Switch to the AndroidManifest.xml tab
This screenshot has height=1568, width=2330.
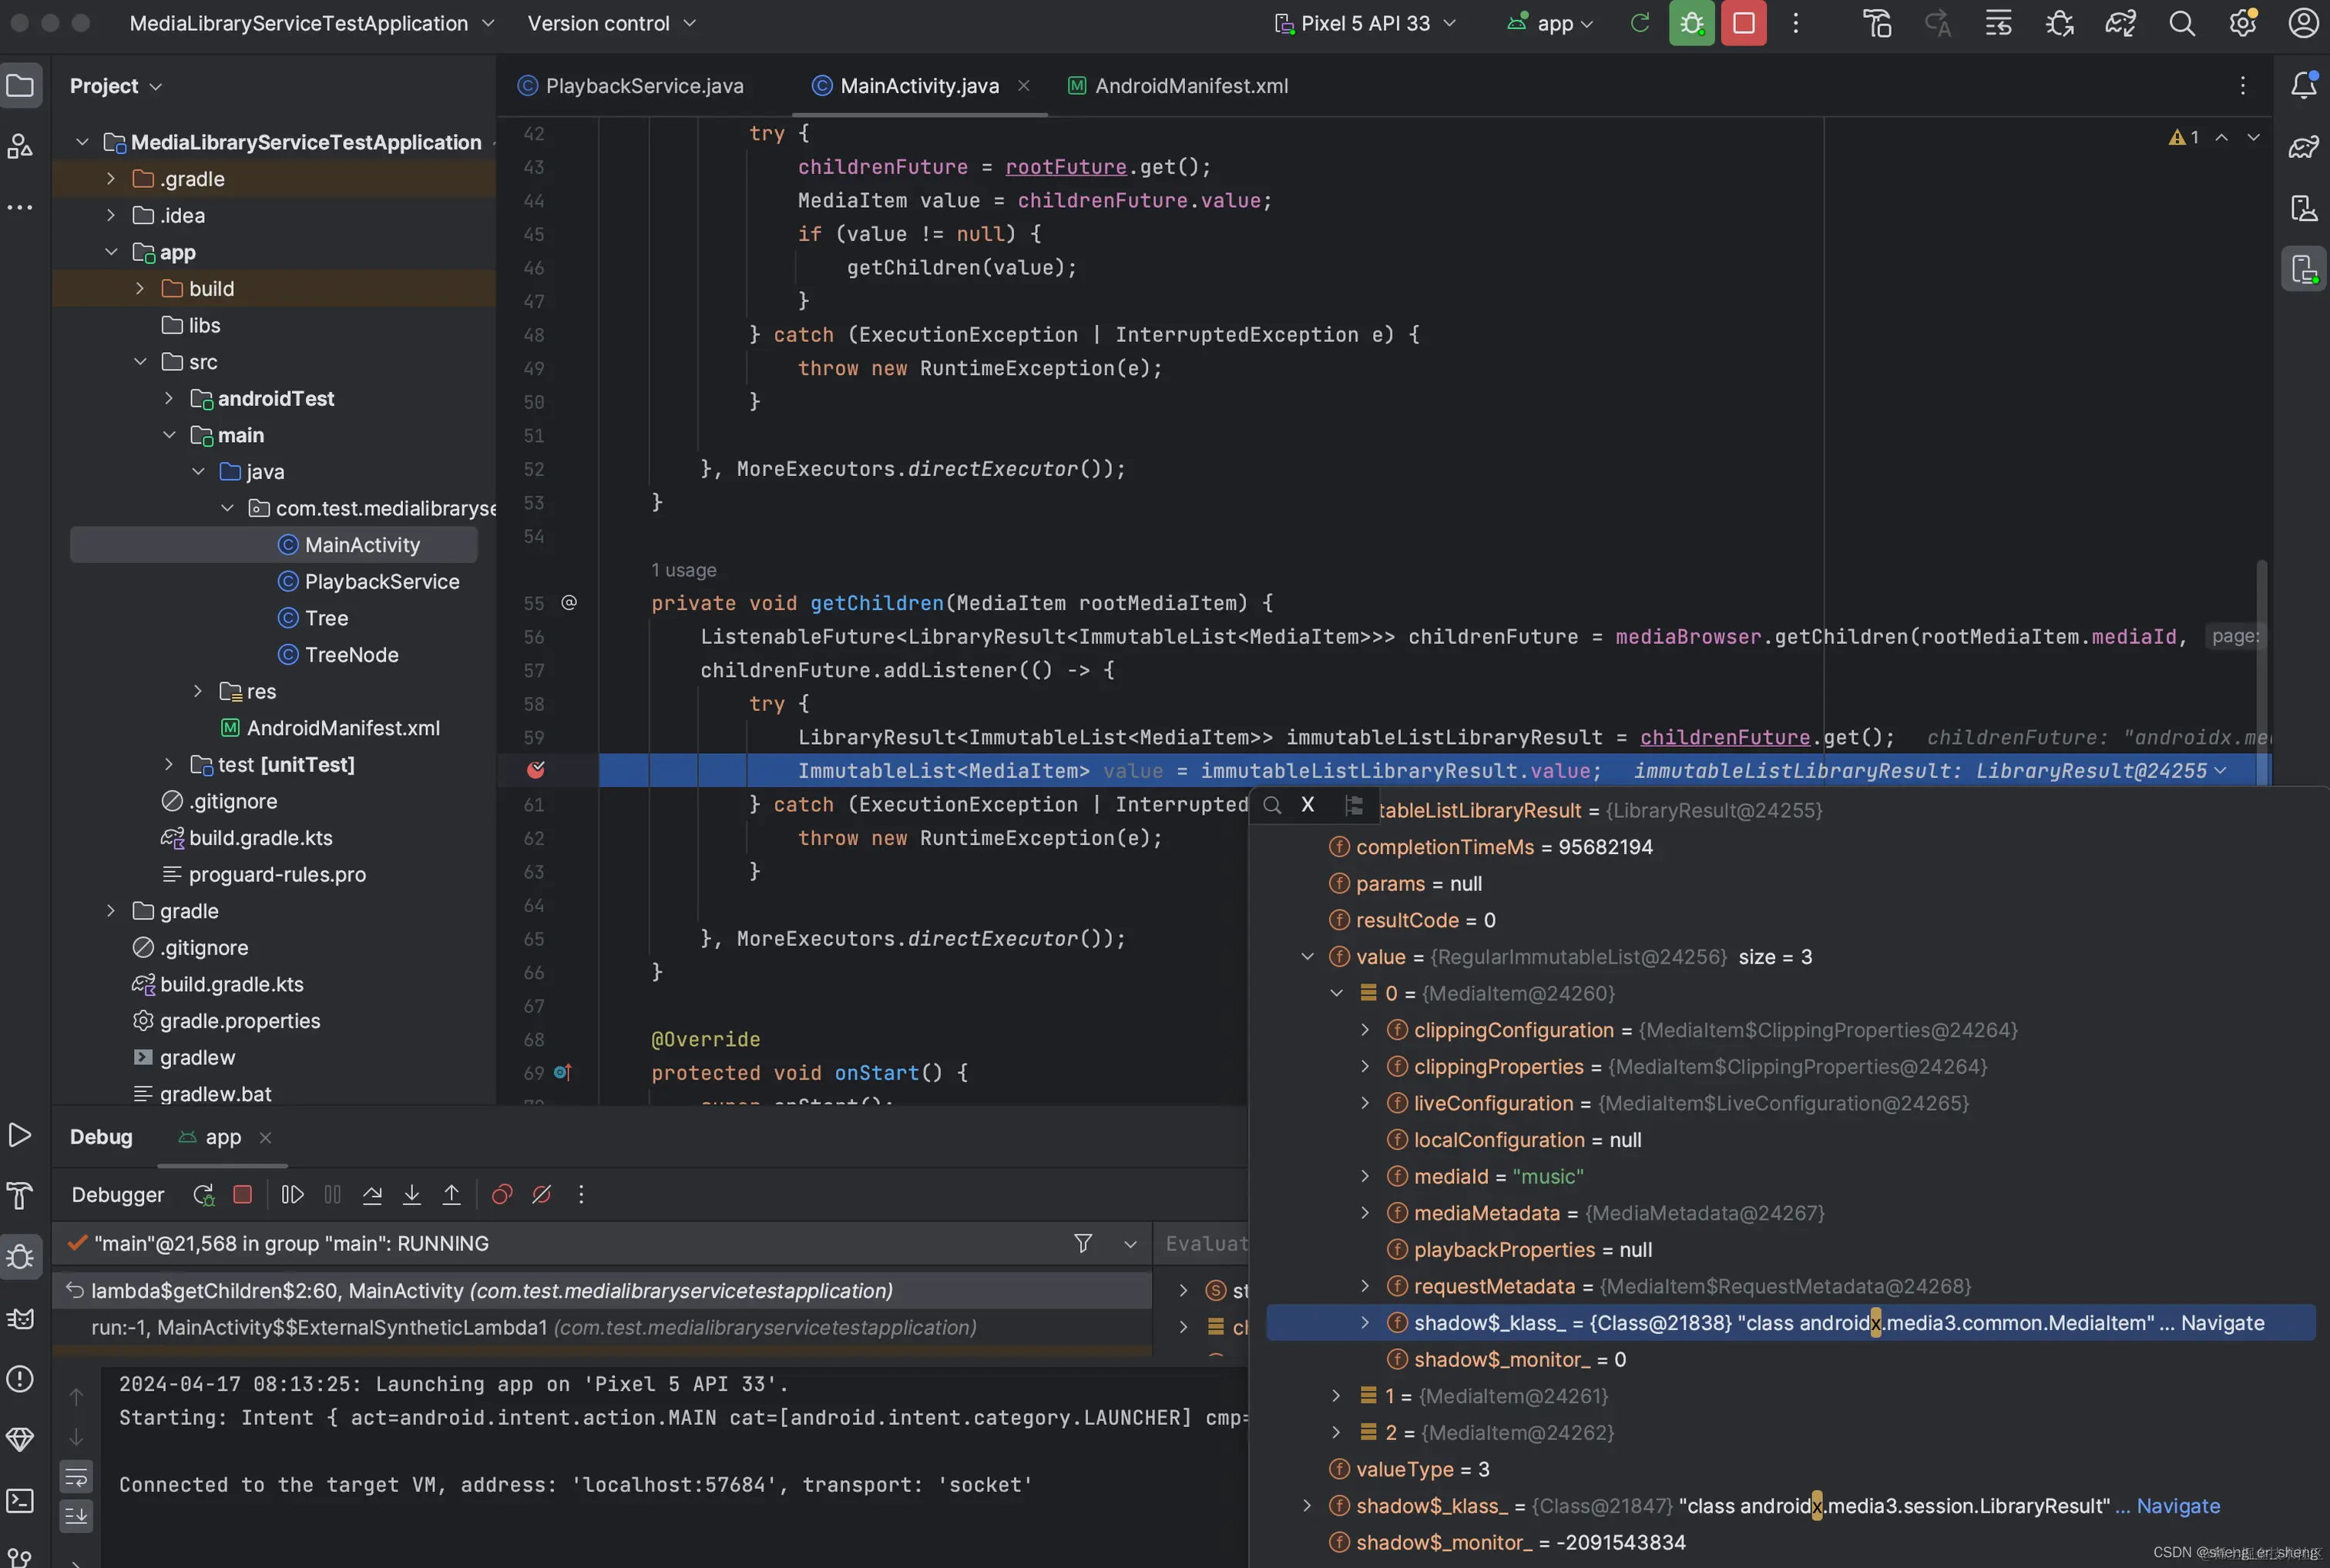tap(1190, 86)
